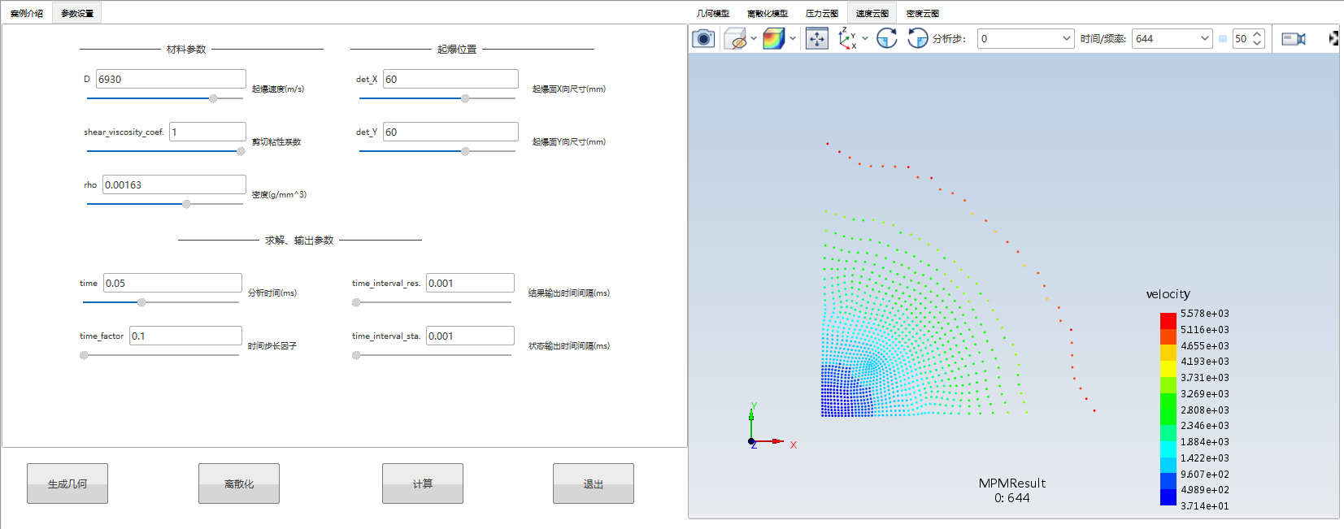The image size is (1344, 529).
Task: Click the time_interval_sta. input field
Action: pos(470,336)
